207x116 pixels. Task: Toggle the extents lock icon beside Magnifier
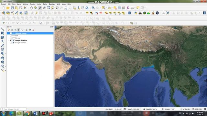[x=144, y=109]
